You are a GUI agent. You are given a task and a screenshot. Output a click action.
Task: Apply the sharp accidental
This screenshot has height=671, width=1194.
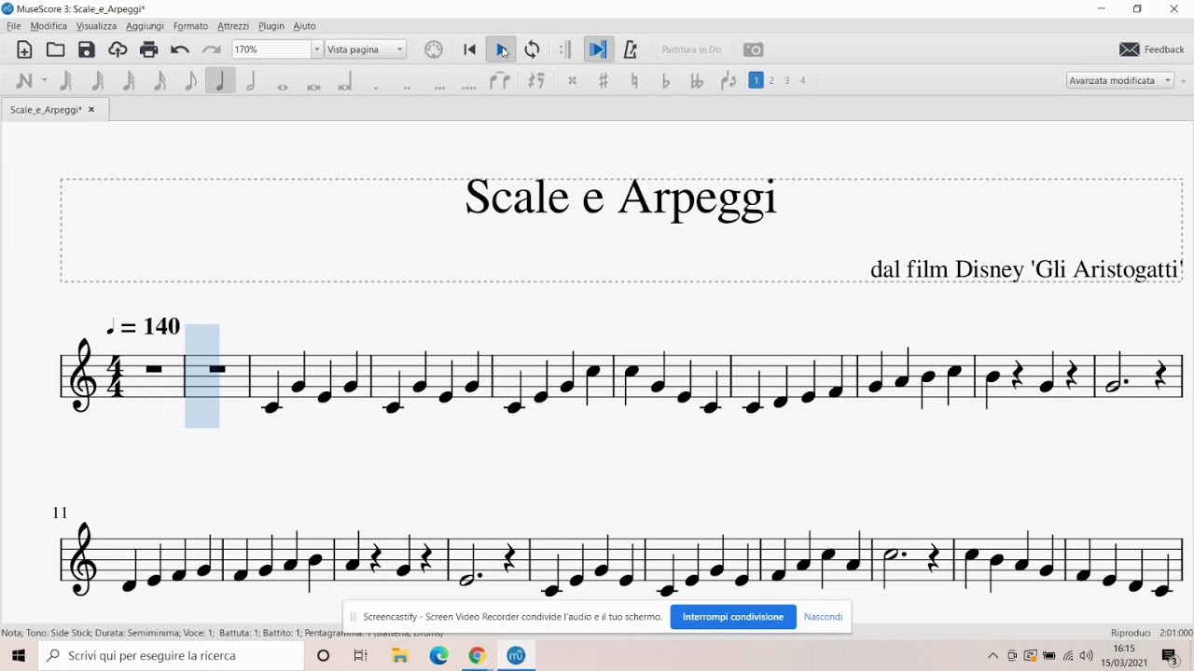[x=604, y=81]
